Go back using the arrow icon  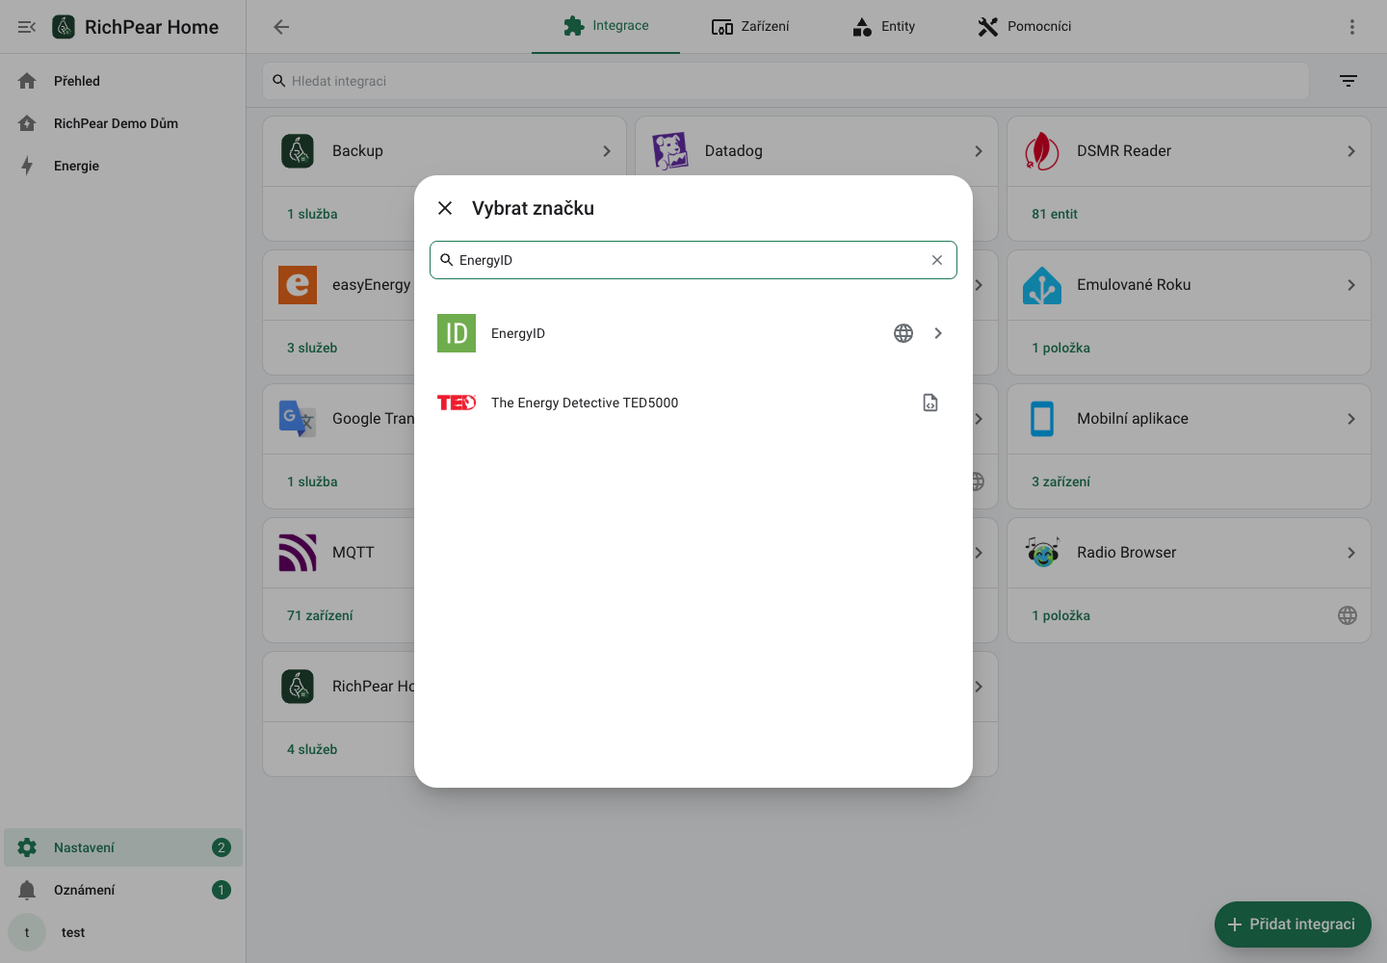[281, 27]
